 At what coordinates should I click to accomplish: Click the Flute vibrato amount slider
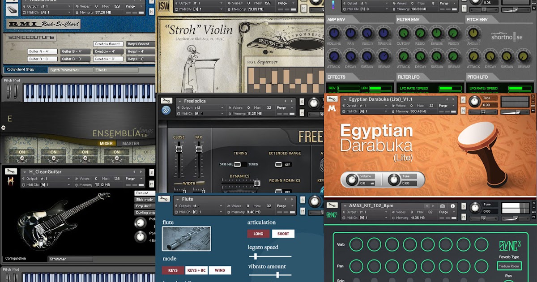(270, 275)
